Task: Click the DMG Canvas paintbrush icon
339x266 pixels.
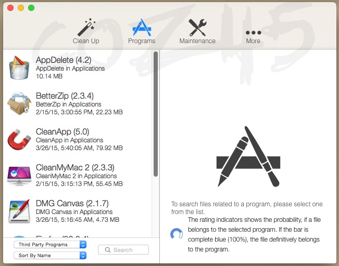Action: pyautogui.click(x=19, y=211)
